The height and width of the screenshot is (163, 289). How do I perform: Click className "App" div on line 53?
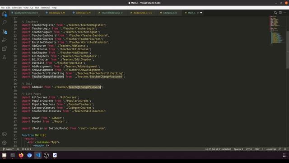tap(43, 142)
